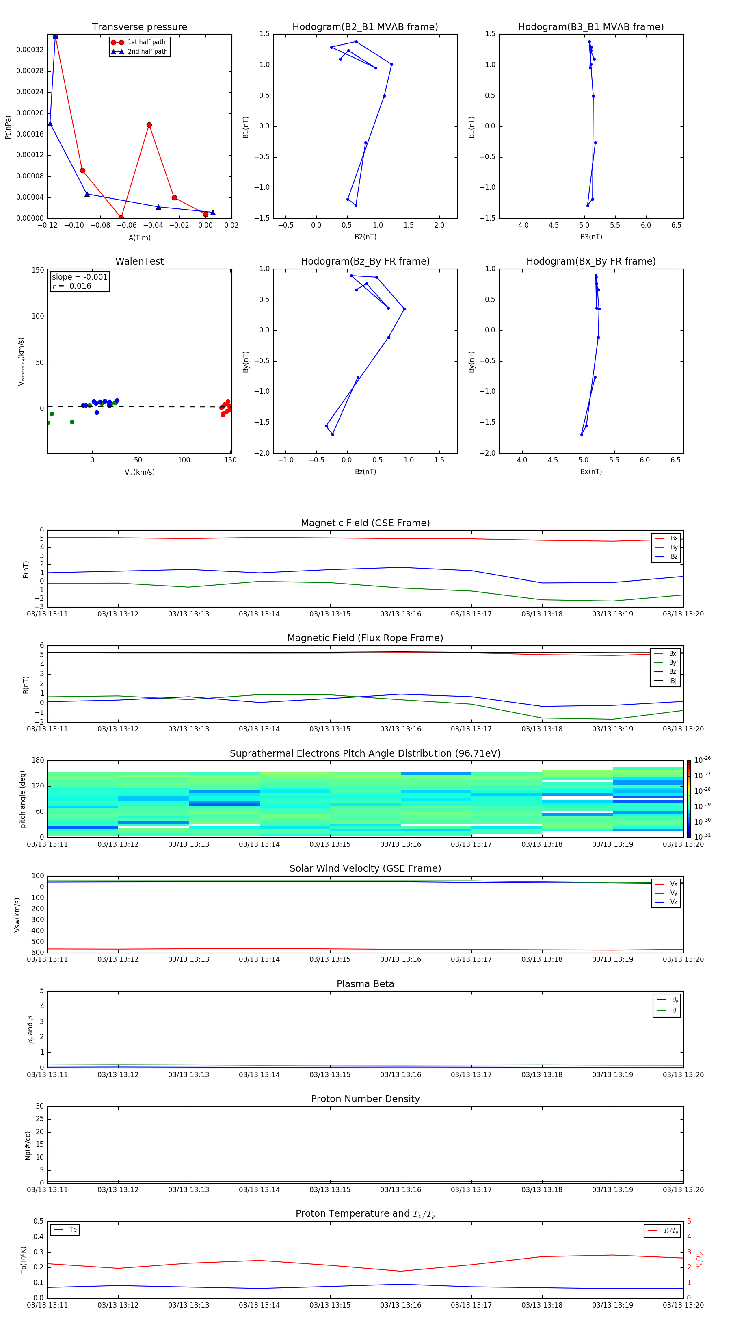Viewport: 731px width, 1341px height.
Task: Click the "Np(#/cc)" y-axis label
Action: click(x=28, y=1145)
